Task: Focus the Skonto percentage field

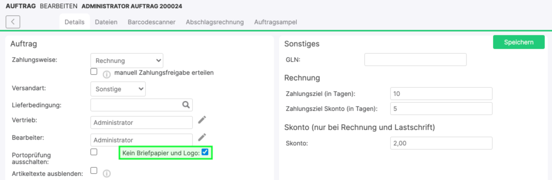Action: 441,143
